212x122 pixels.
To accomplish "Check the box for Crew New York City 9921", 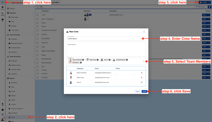I will (x=37, y=30).
